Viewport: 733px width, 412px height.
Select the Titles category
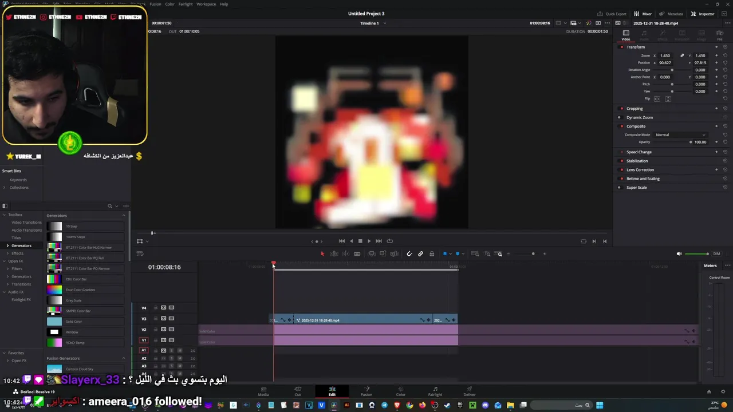coord(16,237)
